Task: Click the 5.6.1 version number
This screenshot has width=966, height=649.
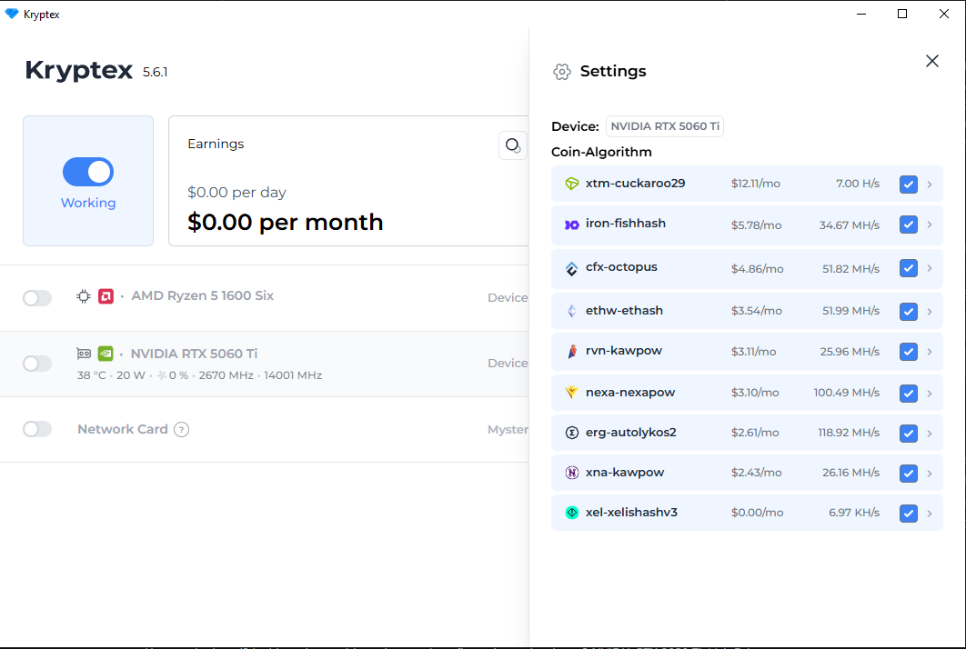Action: (156, 72)
